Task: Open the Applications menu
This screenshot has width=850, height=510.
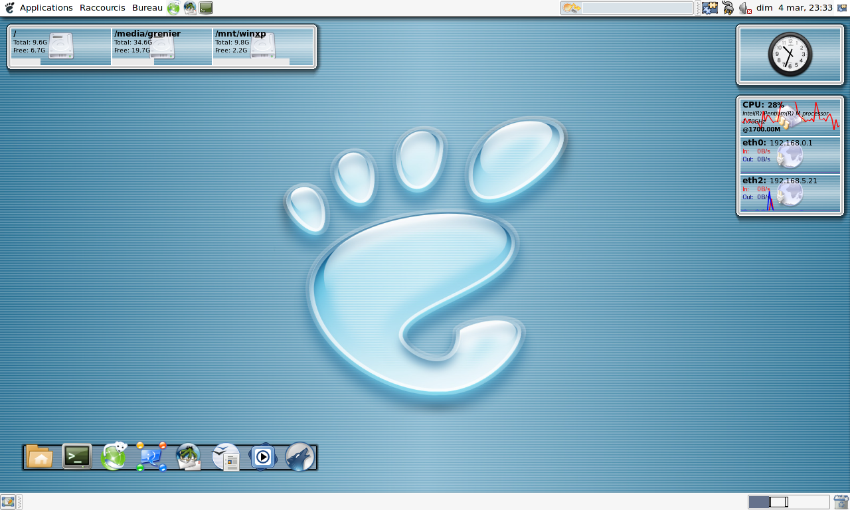Action: click(46, 7)
